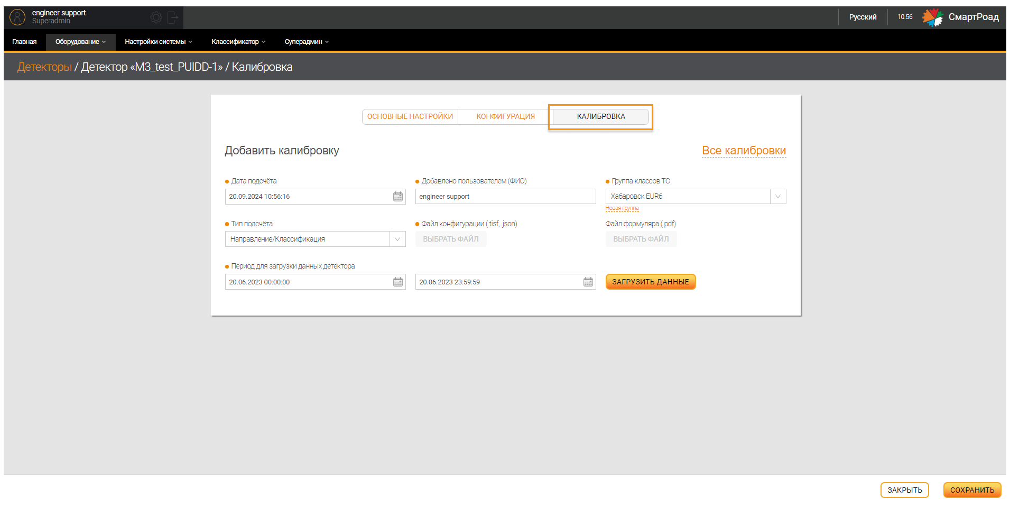
Task: Open calendar for Дата подсчёта field
Action: [398, 197]
